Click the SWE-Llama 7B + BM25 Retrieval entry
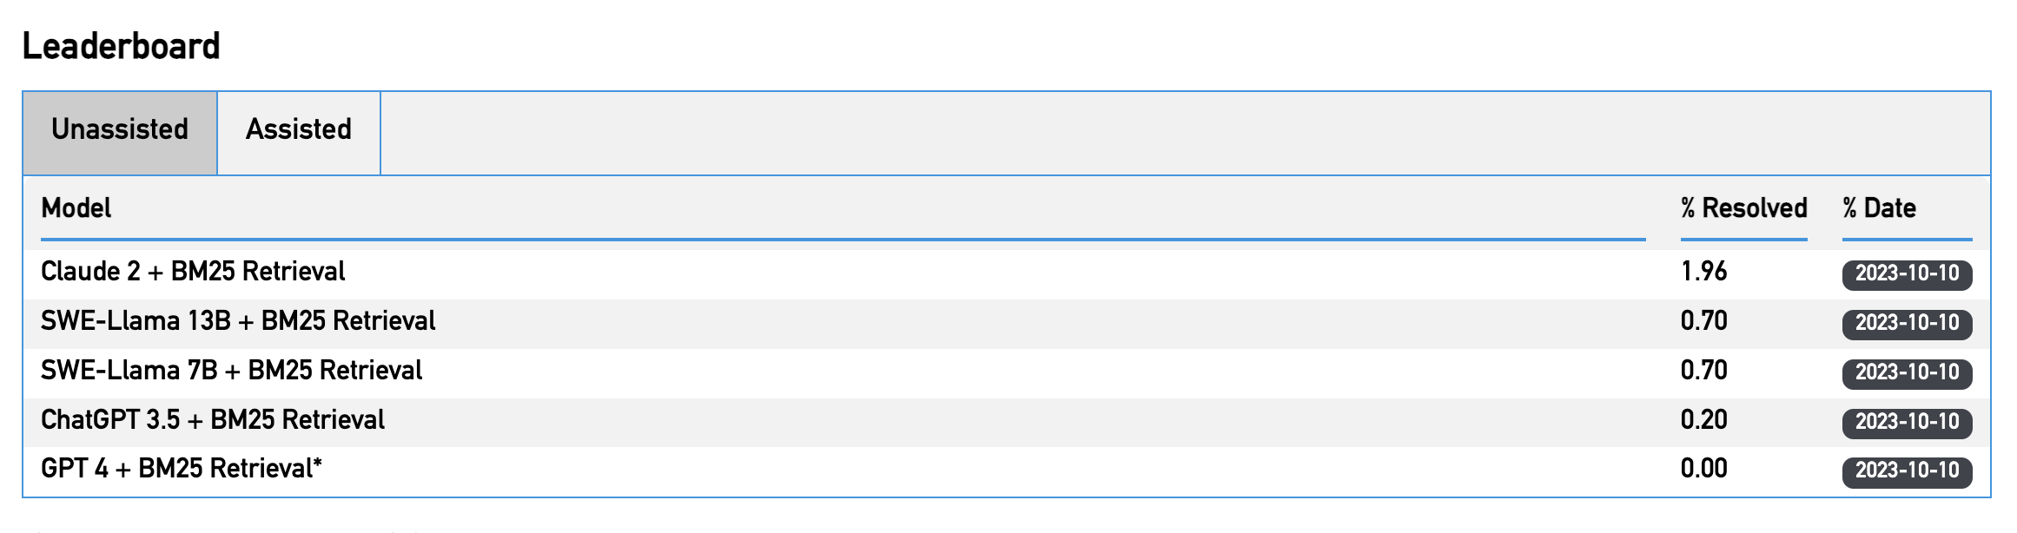 click(231, 371)
